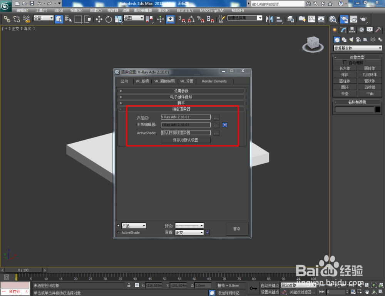This screenshot has width=385, height=296.
Task: Open Hierarchy command panel tab
Action: click(x=352, y=30)
